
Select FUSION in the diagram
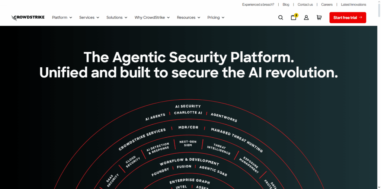point(184,167)
